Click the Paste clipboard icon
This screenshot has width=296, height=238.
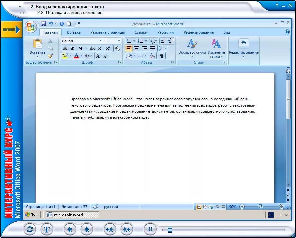pos(38,44)
